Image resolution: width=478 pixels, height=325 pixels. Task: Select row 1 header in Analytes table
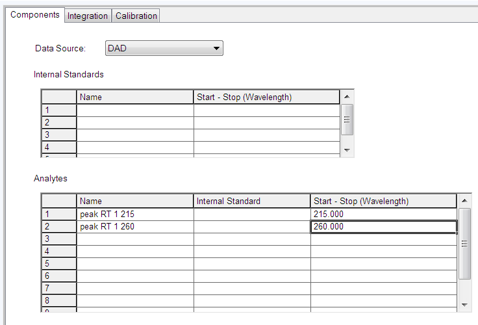pyautogui.click(x=59, y=214)
